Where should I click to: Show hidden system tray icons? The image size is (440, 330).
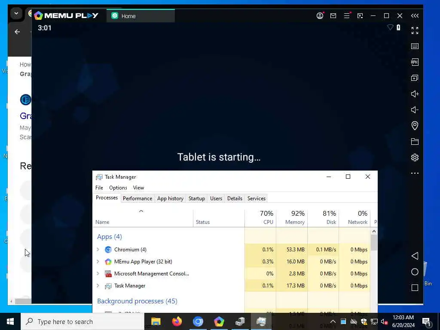click(x=333, y=321)
